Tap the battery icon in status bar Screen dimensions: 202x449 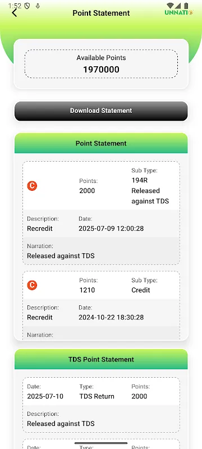coord(186,6)
